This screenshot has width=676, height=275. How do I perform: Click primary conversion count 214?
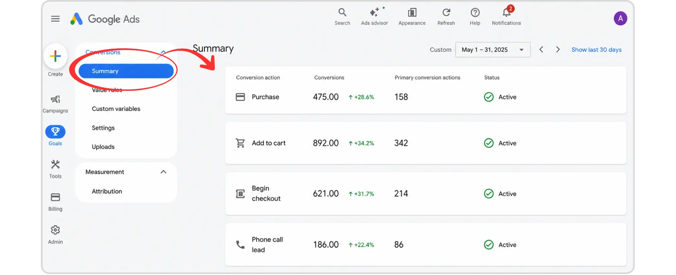click(401, 194)
